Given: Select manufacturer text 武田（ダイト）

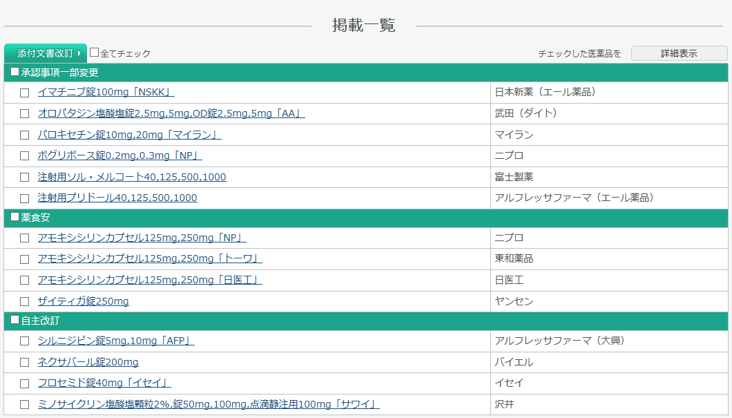Looking at the screenshot, I should tap(528, 113).
